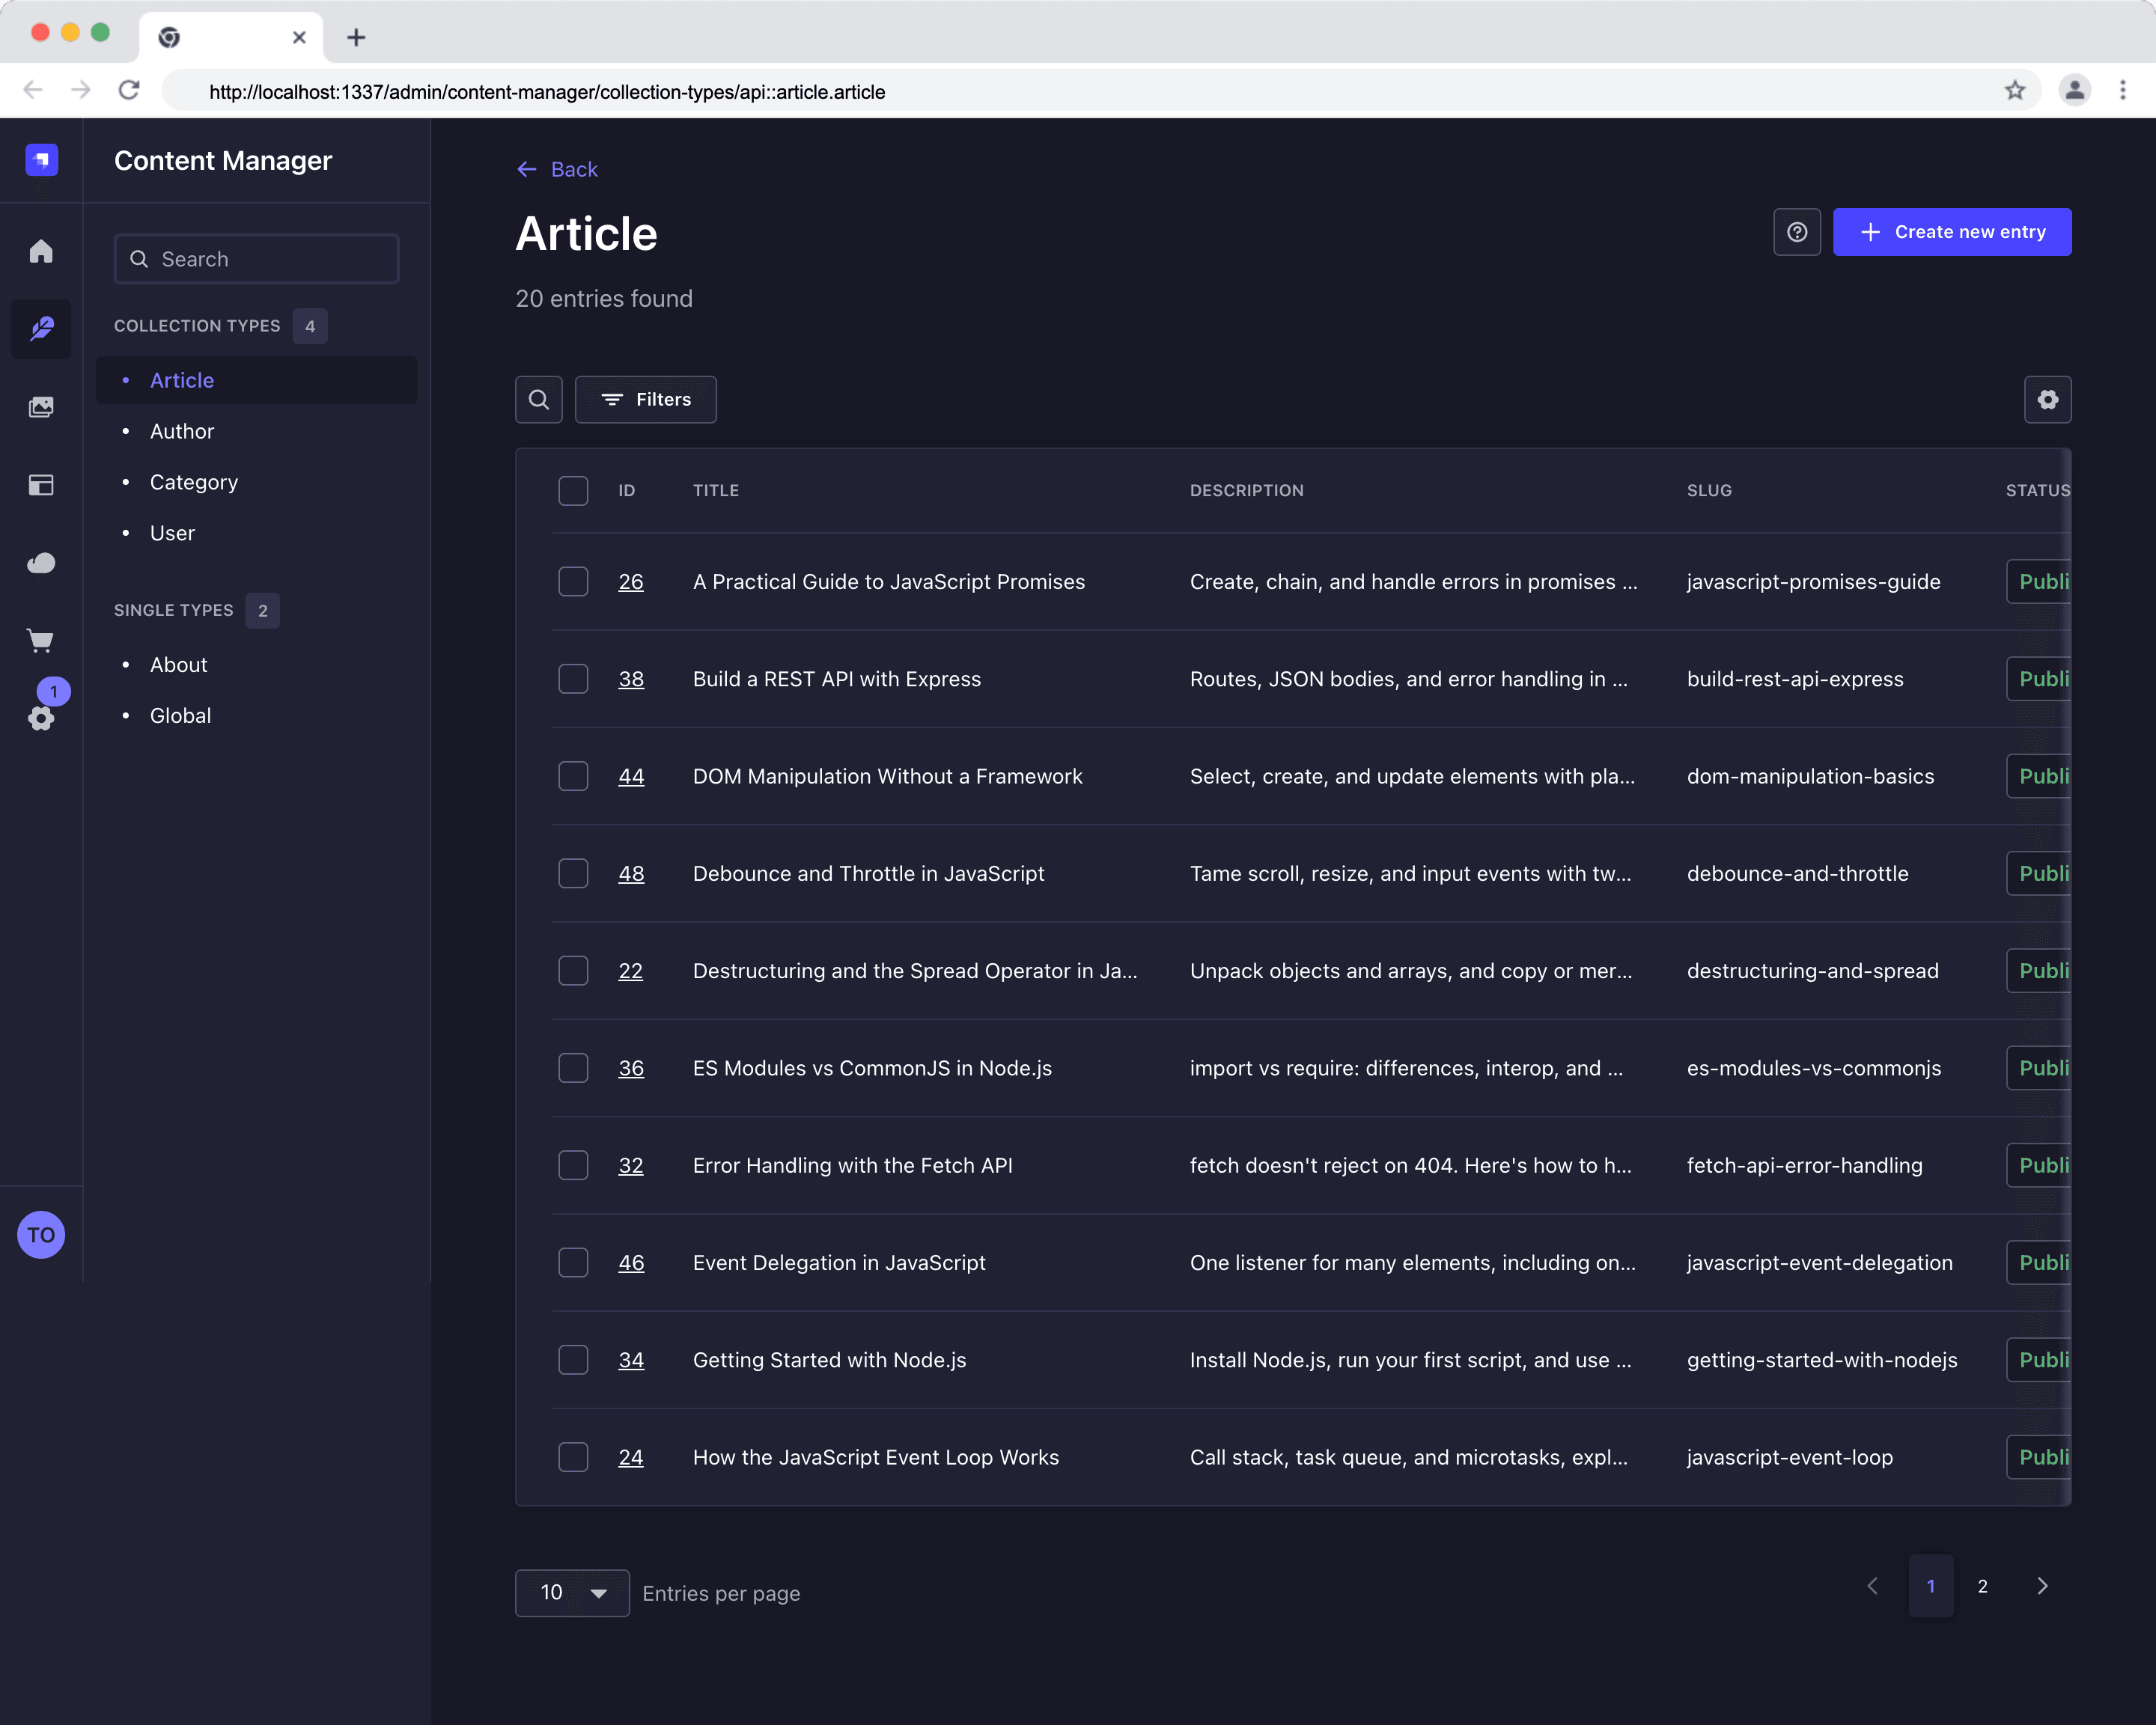Open the browser three-dot menu
Screen dimensions: 2156x1725
pyautogui.click(x=2122, y=91)
